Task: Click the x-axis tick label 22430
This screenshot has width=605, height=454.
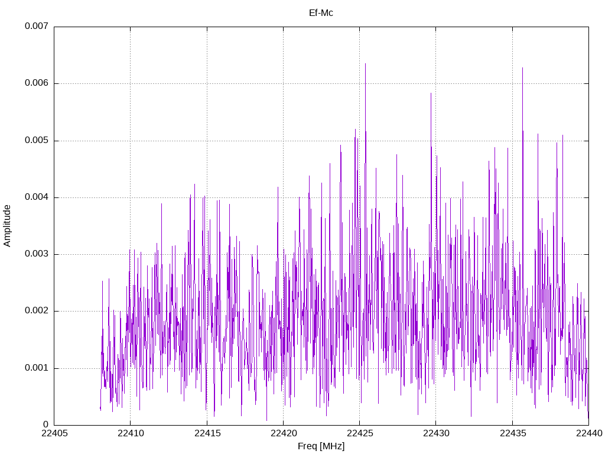Action: [x=437, y=433]
